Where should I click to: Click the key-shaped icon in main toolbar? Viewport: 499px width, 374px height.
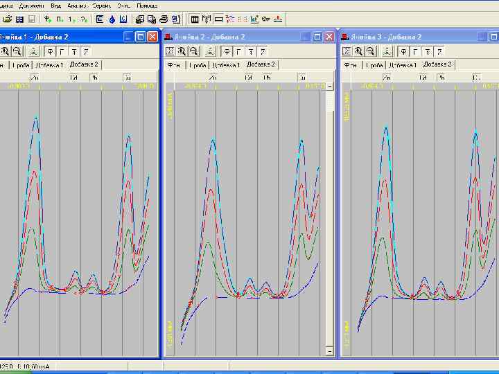coord(265,19)
